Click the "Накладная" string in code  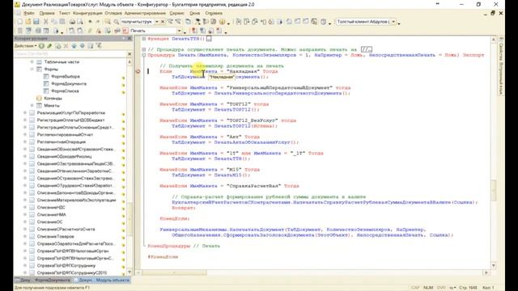(243, 71)
